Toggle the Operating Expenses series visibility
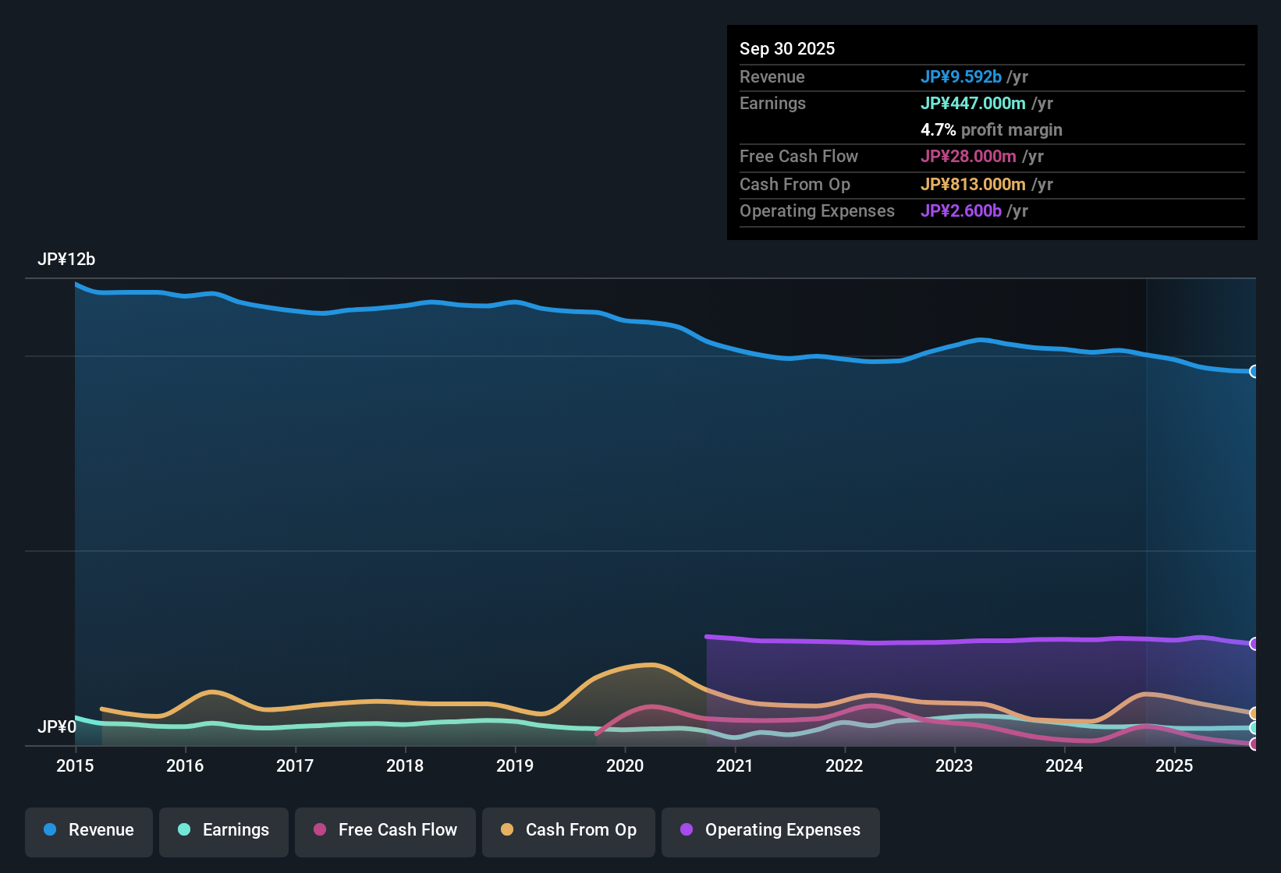 (770, 831)
